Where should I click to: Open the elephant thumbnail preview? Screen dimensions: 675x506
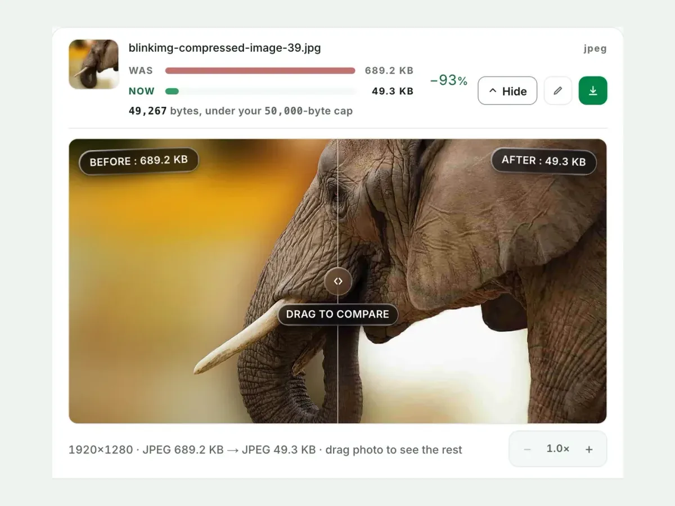tap(94, 64)
